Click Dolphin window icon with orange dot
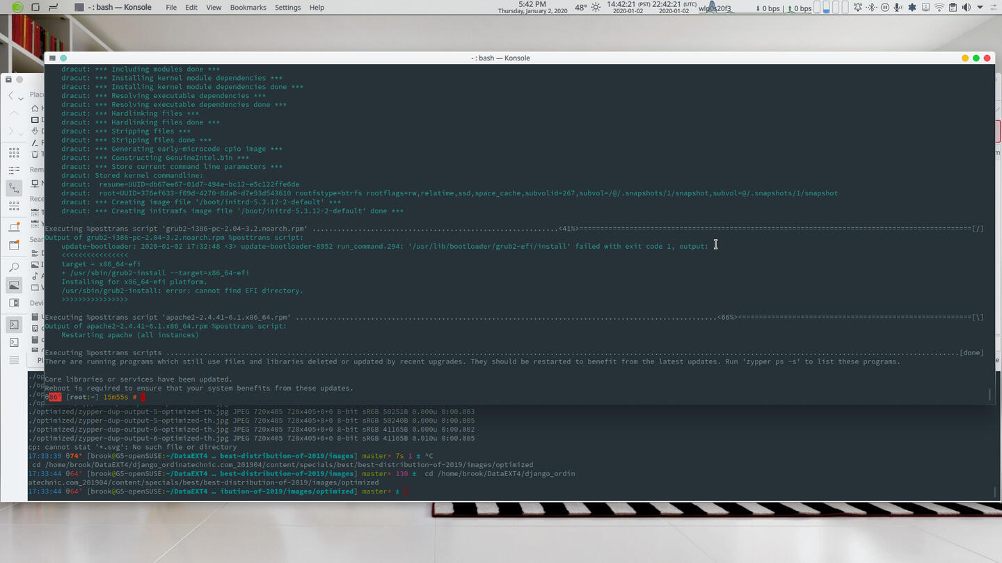Viewport: 1002px width, 563px height. 14,245
